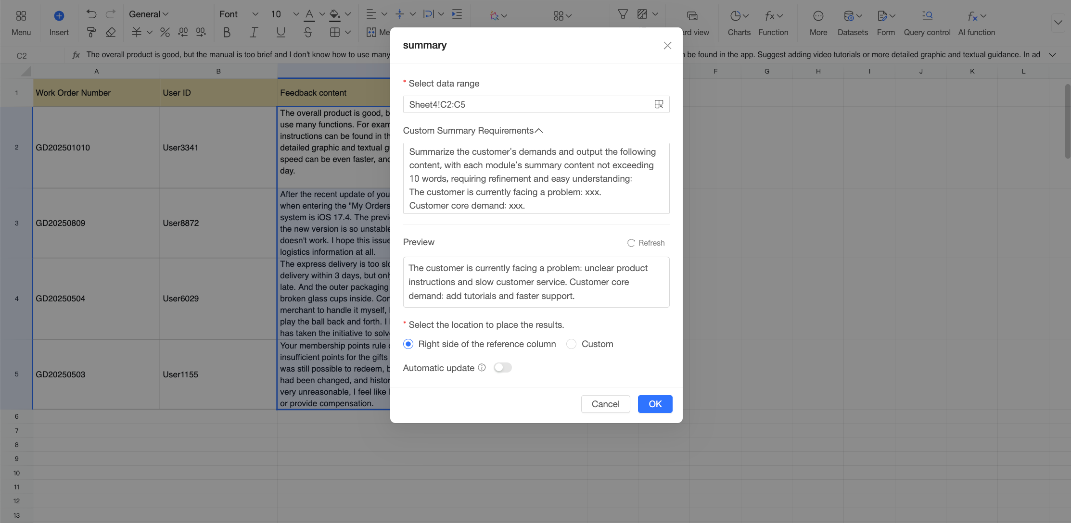
Task: Click the format painter icon
Action: pyautogui.click(x=91, y=32)
